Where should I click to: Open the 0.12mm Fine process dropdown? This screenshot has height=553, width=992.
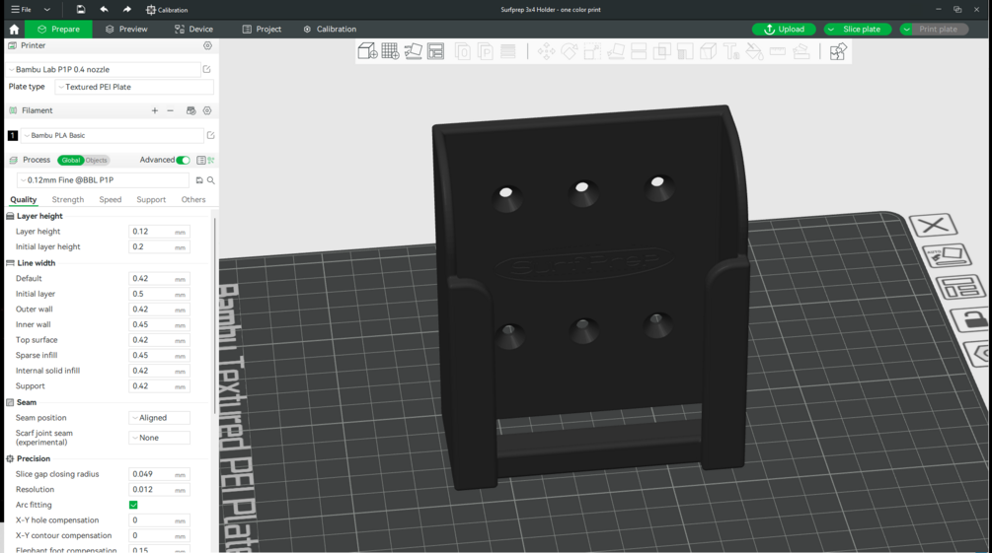pos(103,180)
